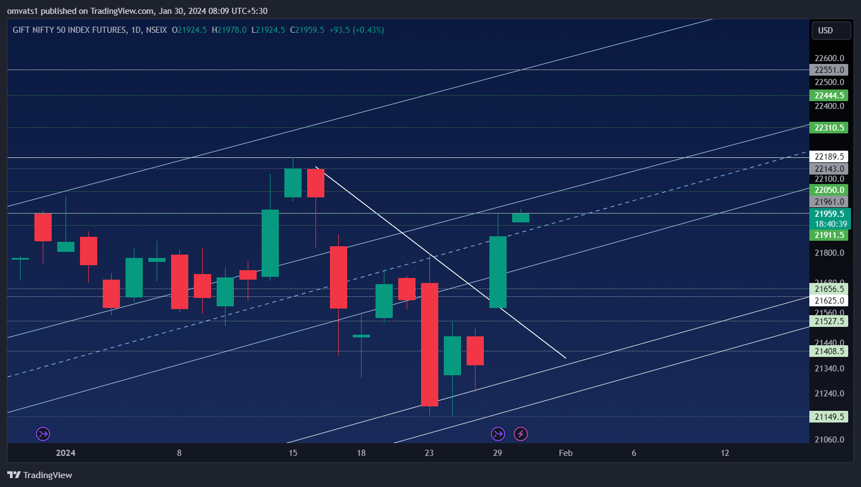The height and width of the screenshot is (487, 861).
Task: Click the open value O21924.5 in header
Action: click(189, 30)
